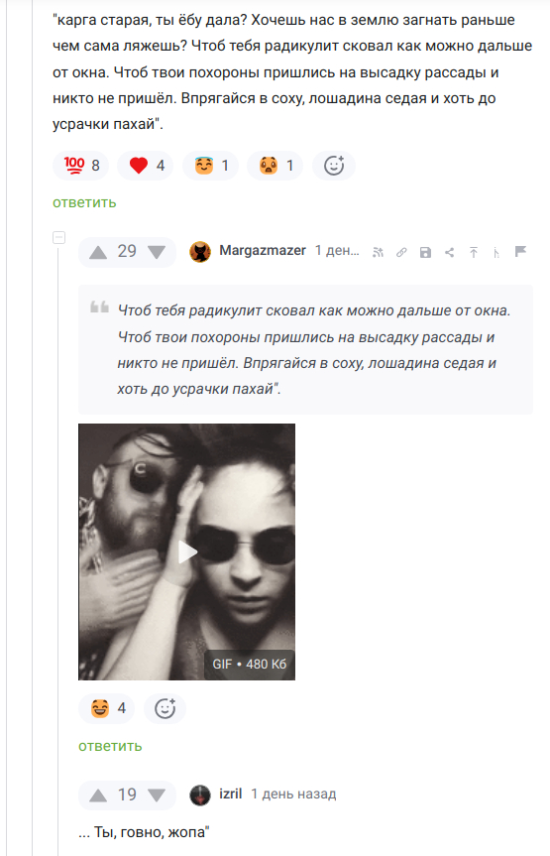Screen dimensions: 550x856
Task: Open the add-reaction picker under the top comment
Action: point(334,166)
